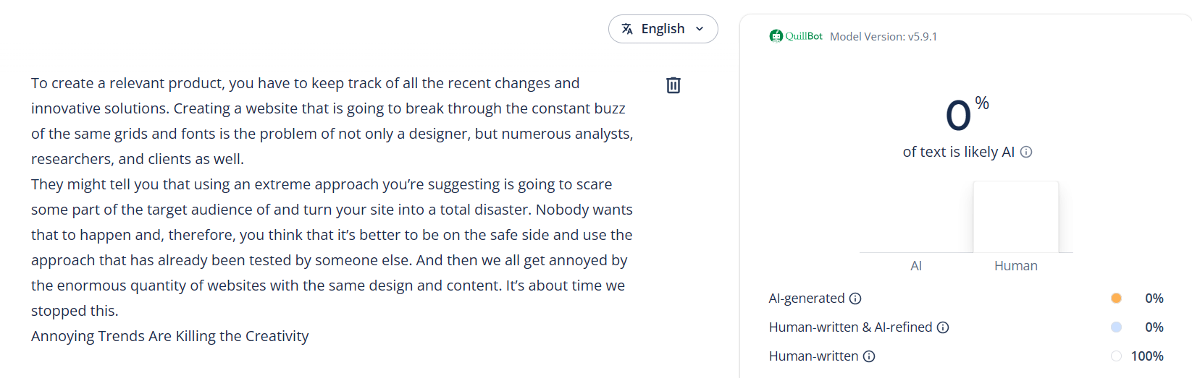The height and width of the screenshot is (378, 1192).
Task: Expand language list via chevron arrow
Action: (x=700, y=29)
